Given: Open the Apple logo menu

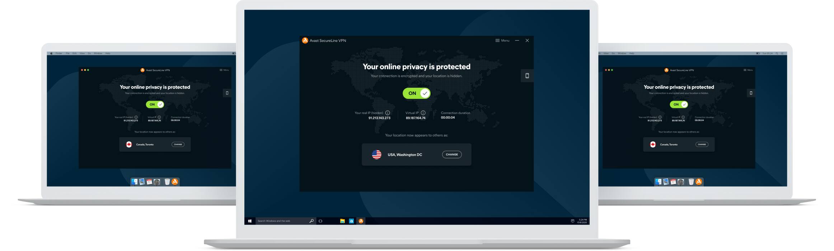Looking at the screenshot, I should coord(51,53).
